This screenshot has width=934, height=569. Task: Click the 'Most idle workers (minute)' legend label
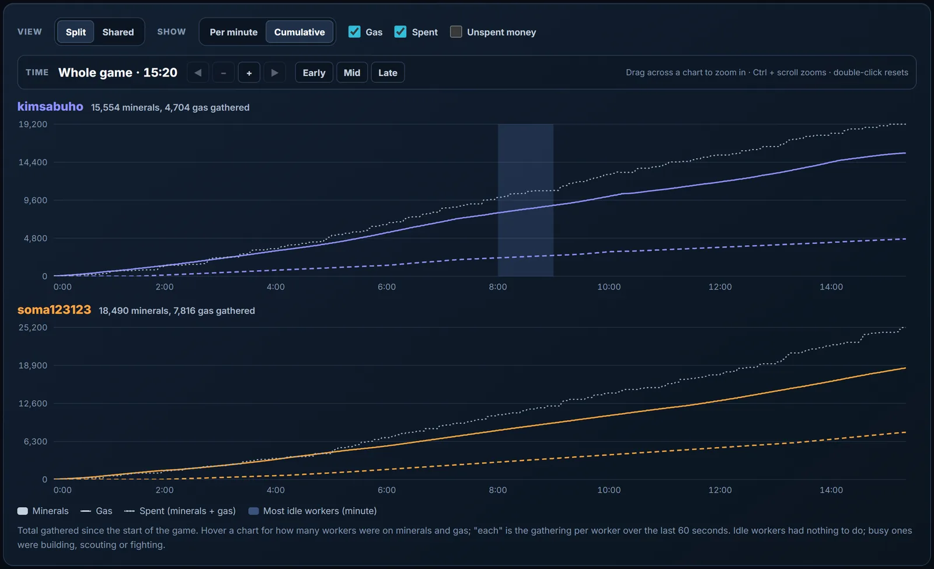click(320, 511)
